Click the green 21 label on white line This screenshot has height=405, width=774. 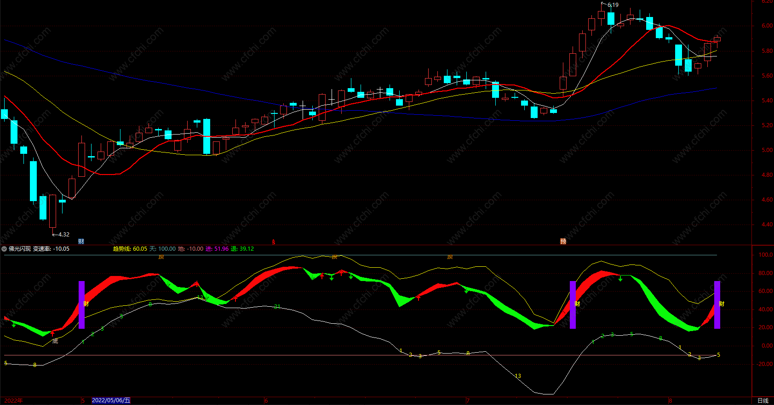277,306
